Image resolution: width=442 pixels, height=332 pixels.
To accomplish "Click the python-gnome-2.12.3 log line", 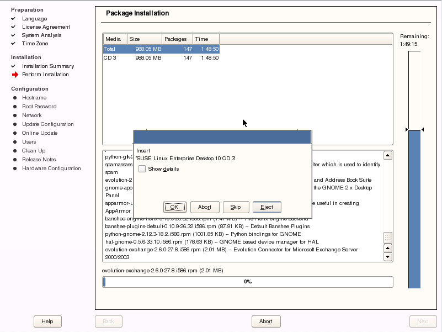I will tap(203, 234).
